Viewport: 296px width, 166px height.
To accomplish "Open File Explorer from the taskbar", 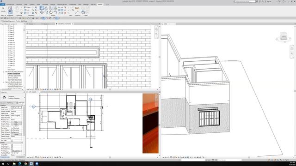I will 14,164.
